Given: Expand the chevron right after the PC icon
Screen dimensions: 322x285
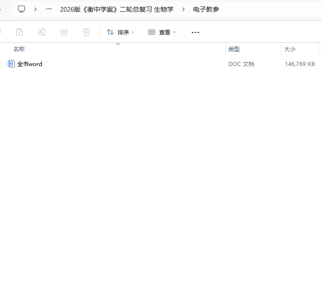Looking at the screenshot, I should (x=35, y=9).
